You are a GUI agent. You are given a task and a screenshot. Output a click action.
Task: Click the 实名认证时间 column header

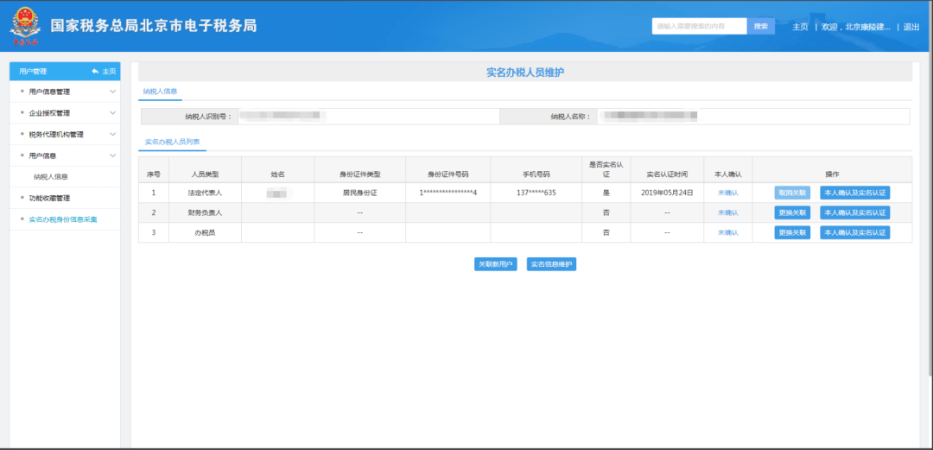(667, 170)
